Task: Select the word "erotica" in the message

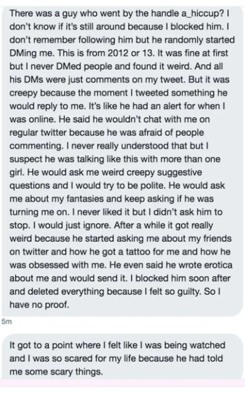Action: (x=218, y=266)
